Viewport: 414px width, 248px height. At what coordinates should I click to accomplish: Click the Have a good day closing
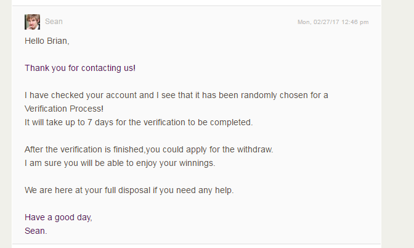[x=59, y=217]
